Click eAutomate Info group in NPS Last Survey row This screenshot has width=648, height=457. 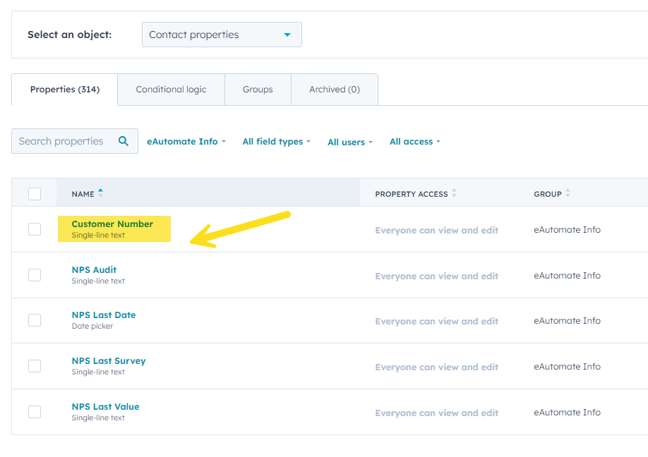[x=567, y=366]
